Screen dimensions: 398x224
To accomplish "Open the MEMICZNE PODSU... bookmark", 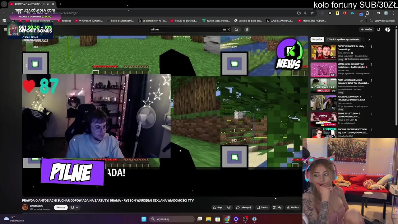I will (312, 21).
